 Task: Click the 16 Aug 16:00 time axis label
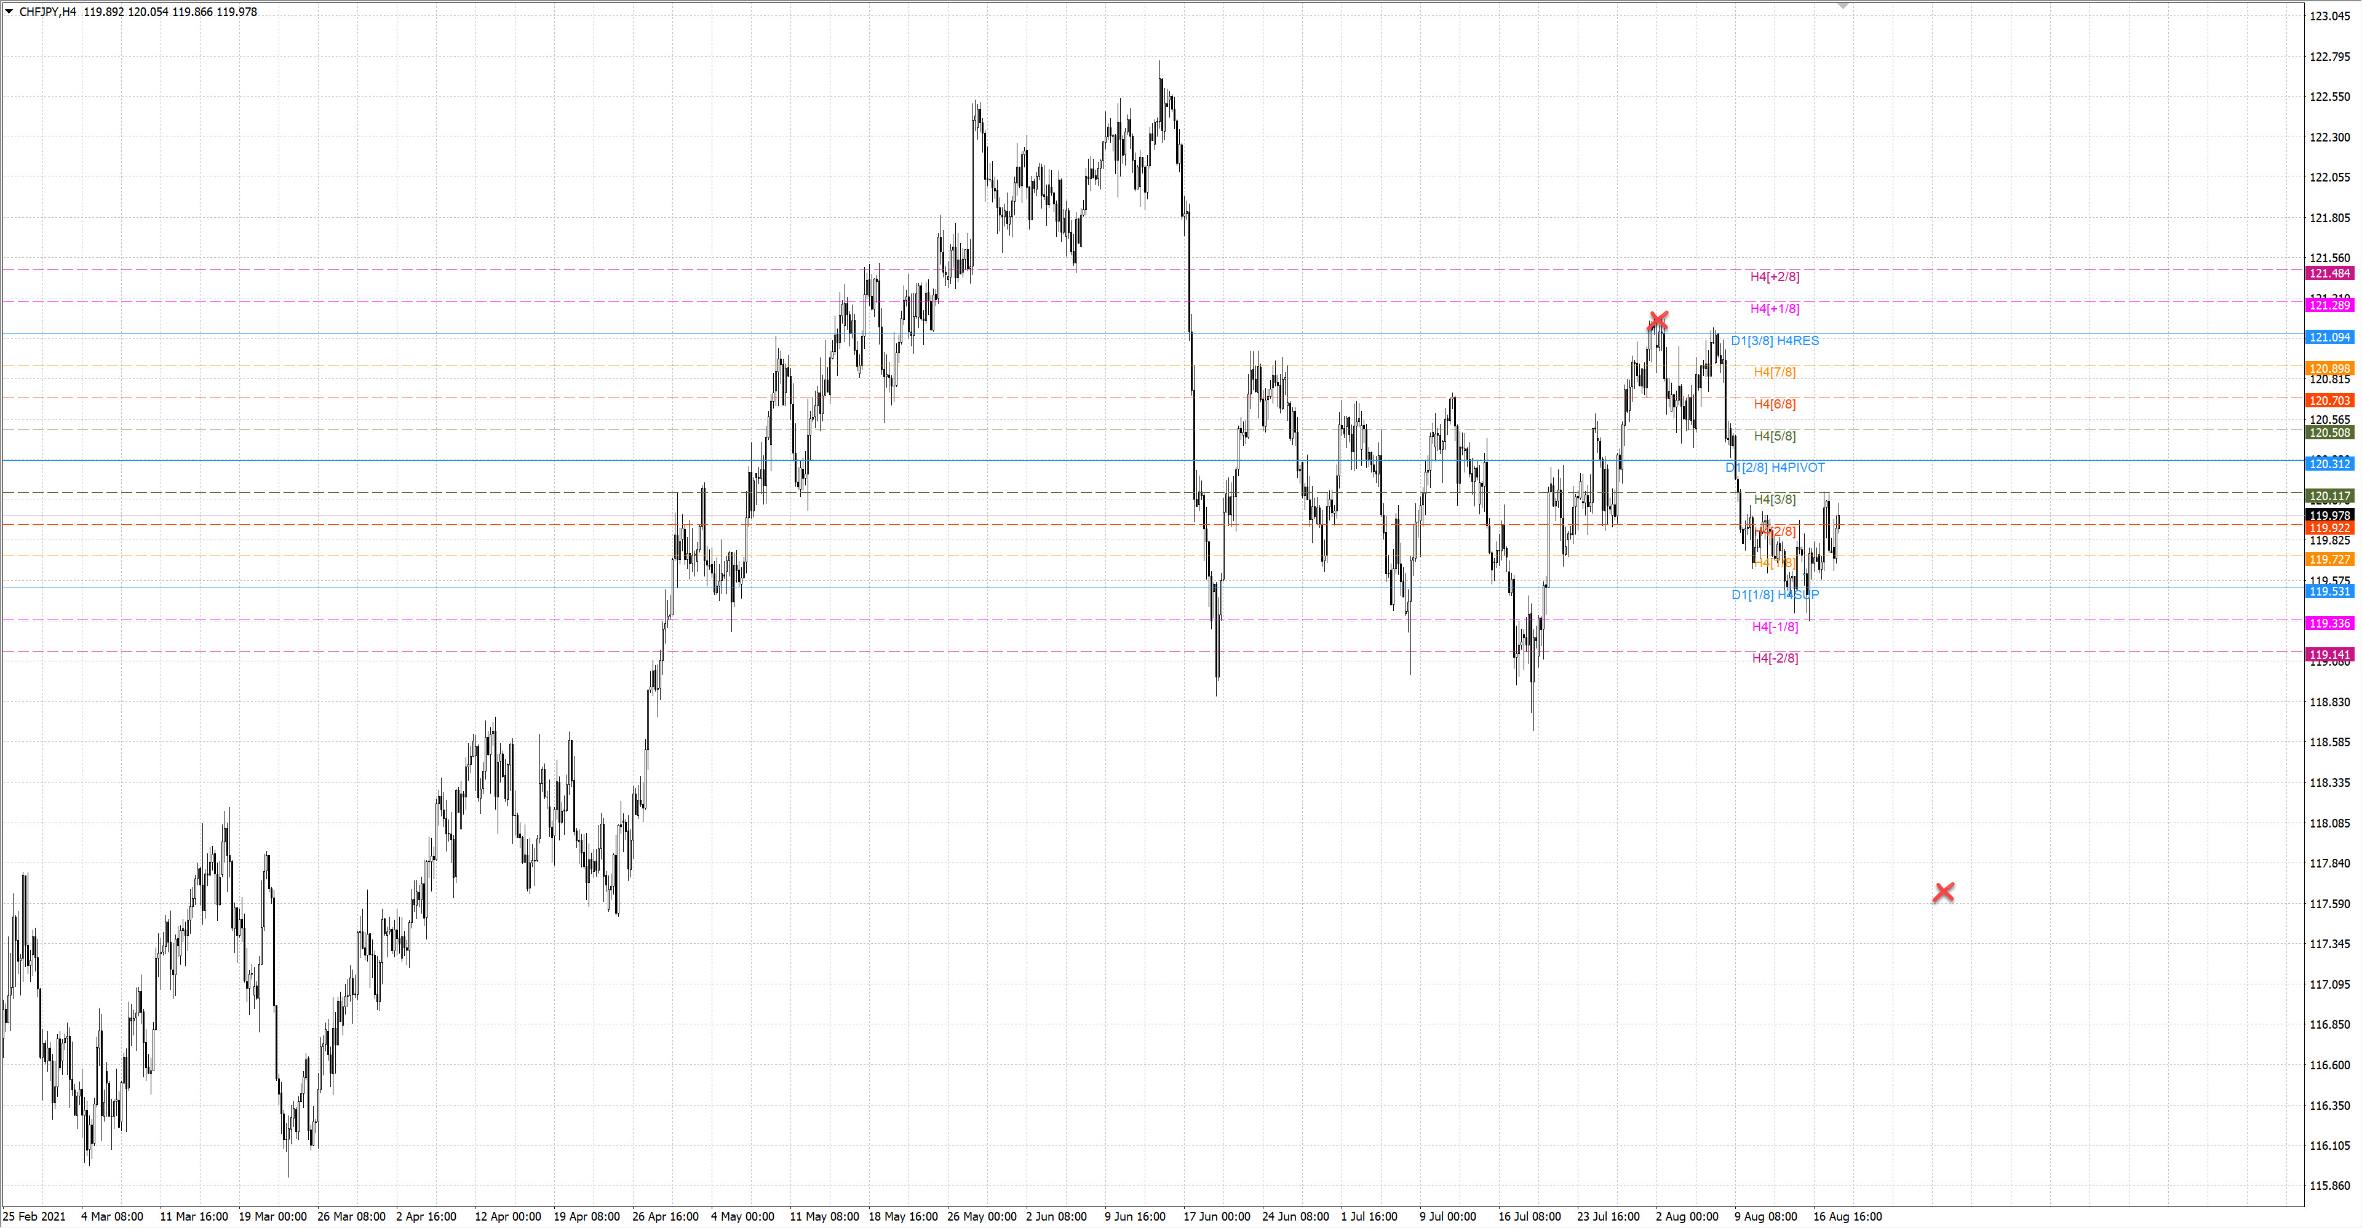point(1847,1217)
